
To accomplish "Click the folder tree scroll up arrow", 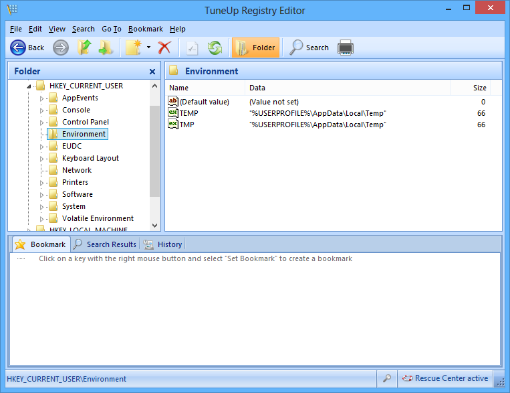I will point(155,86).
